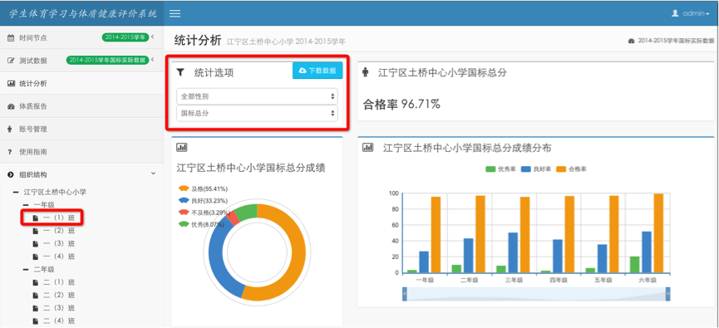The width and height of the screenshot is (719, 328).
Task: Select 二（4）班 in the tree
Action: (59, 321)
